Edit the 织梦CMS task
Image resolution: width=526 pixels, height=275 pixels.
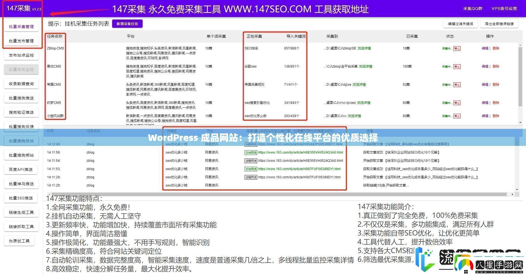[485, 103]
